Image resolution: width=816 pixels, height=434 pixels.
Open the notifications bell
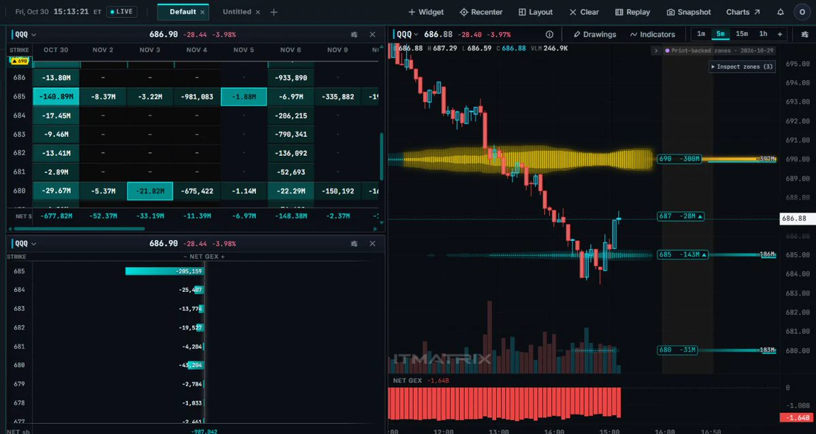(x=780, y=12)
